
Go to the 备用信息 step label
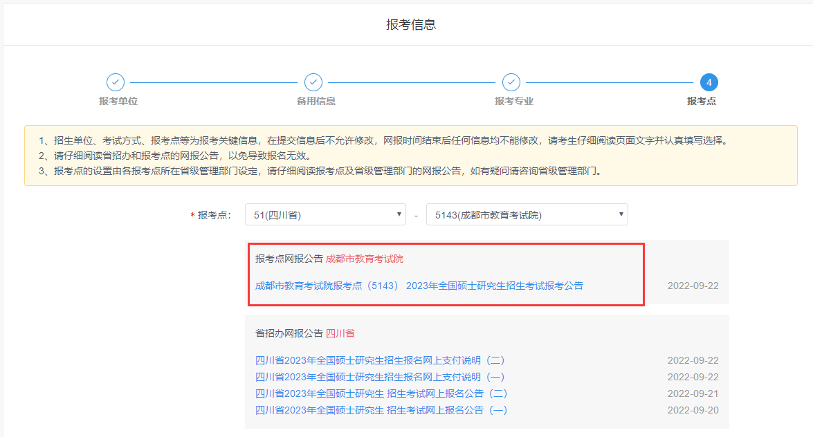316,101
